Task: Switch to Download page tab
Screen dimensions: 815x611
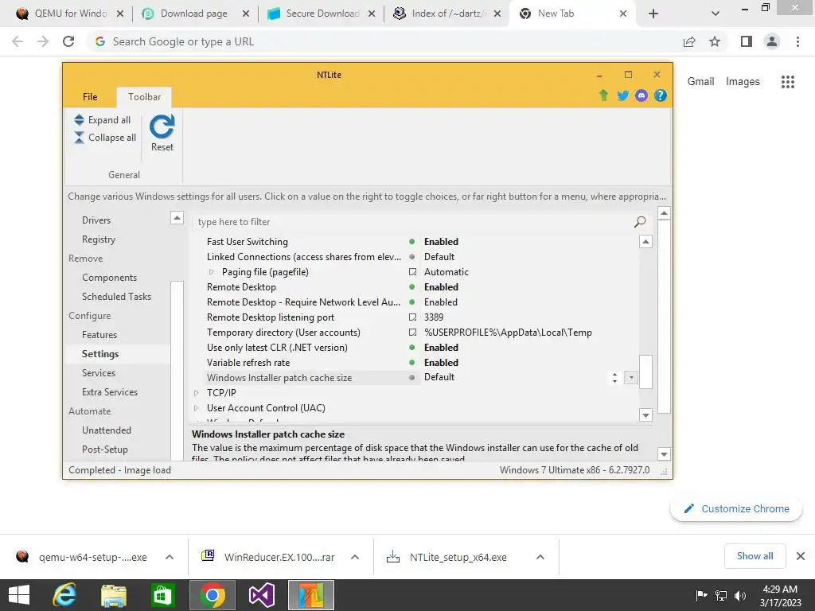Action: pyautogui.click(x=194, y=14)
